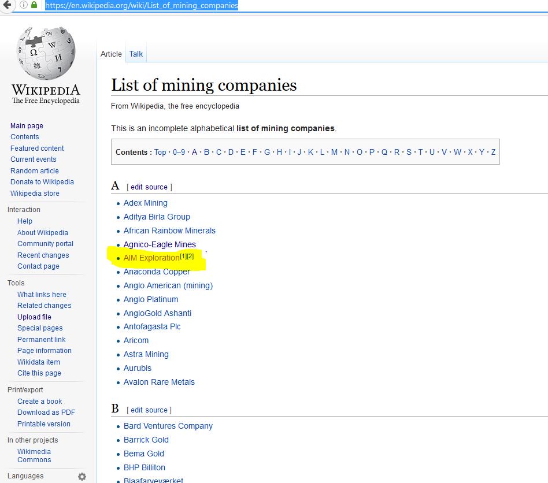The image size is (548, 483).
Task: Jump to letter M in contents box
Action: point(335,153)
